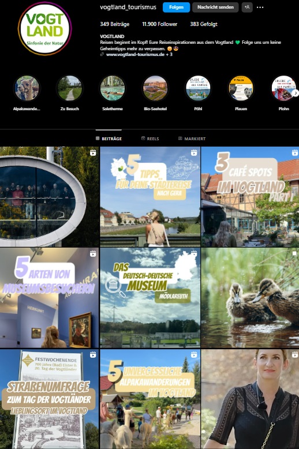Open the Zu Besuch story highlight
Image resolution: width=299 pixels, height=449 pixels.
tap(70, 88)
